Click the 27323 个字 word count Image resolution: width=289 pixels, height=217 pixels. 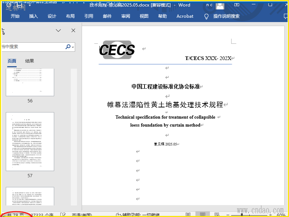tap(42, 215)
